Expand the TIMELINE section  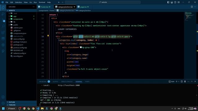(21, 105)
